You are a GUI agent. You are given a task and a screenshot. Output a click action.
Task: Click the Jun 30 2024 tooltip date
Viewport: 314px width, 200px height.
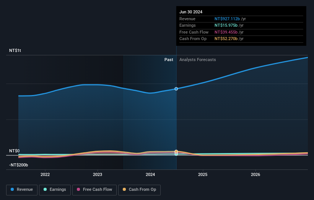(x=191, y=12)
